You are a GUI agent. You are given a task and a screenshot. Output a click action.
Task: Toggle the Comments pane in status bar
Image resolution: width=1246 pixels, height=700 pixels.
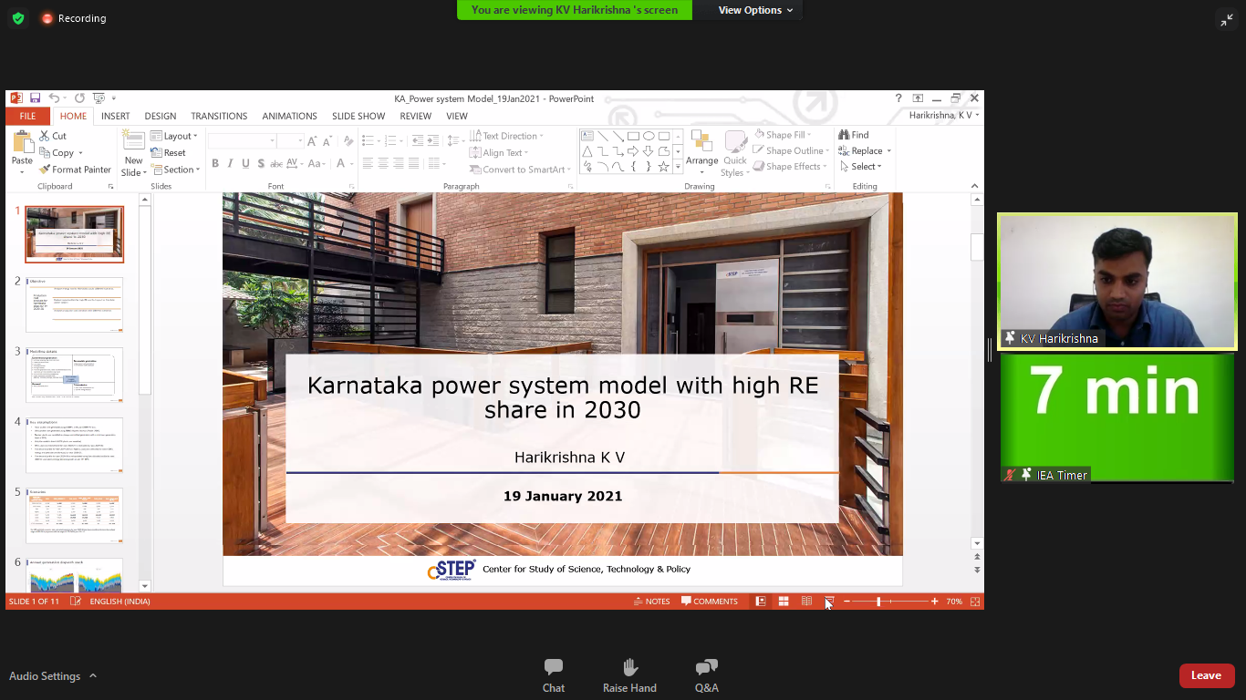(710, 602)
